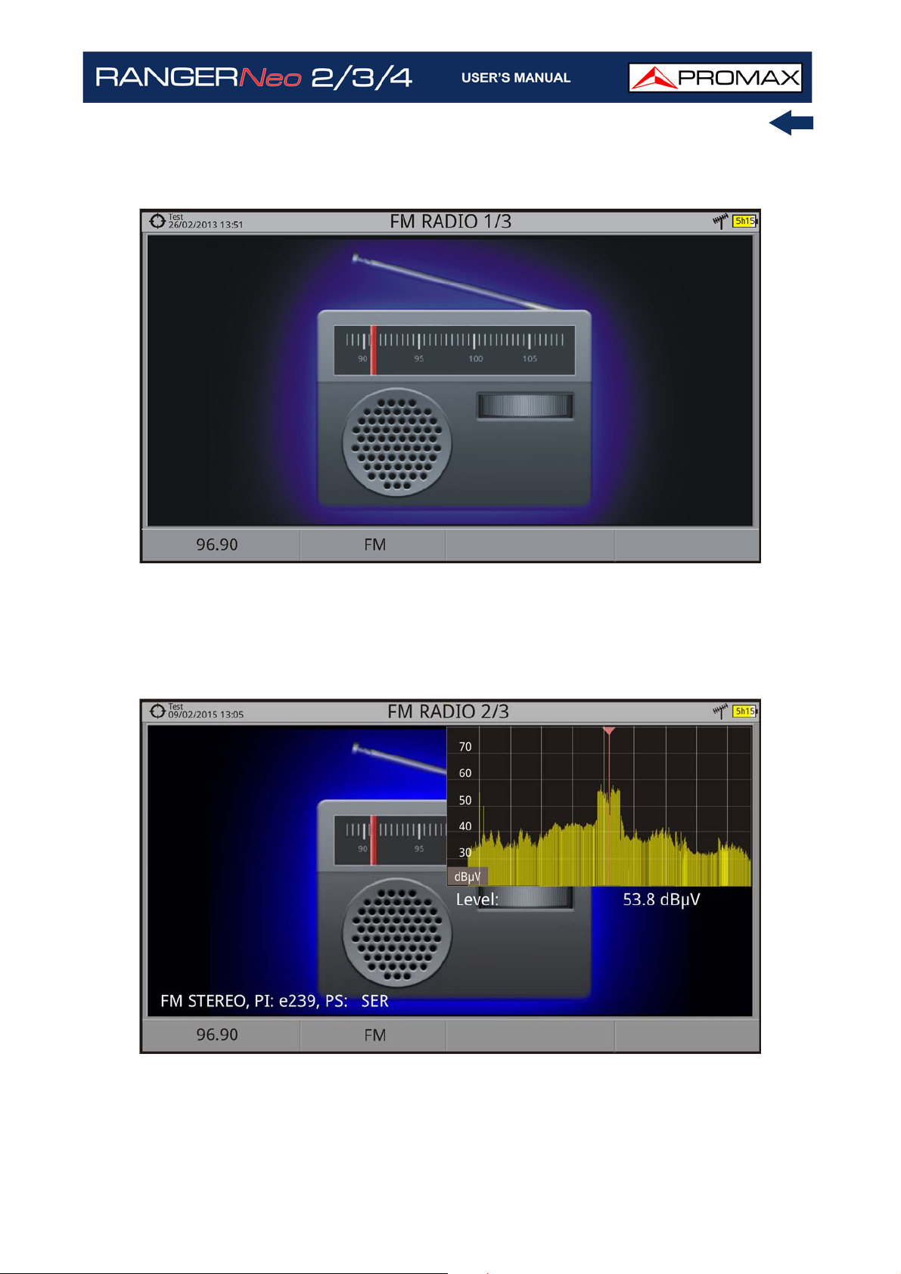The image size is (901, 1274).
Task: Click the 5h15 battery indicator on FM RADIO 2/3 screen
Action: click(745, 711)
